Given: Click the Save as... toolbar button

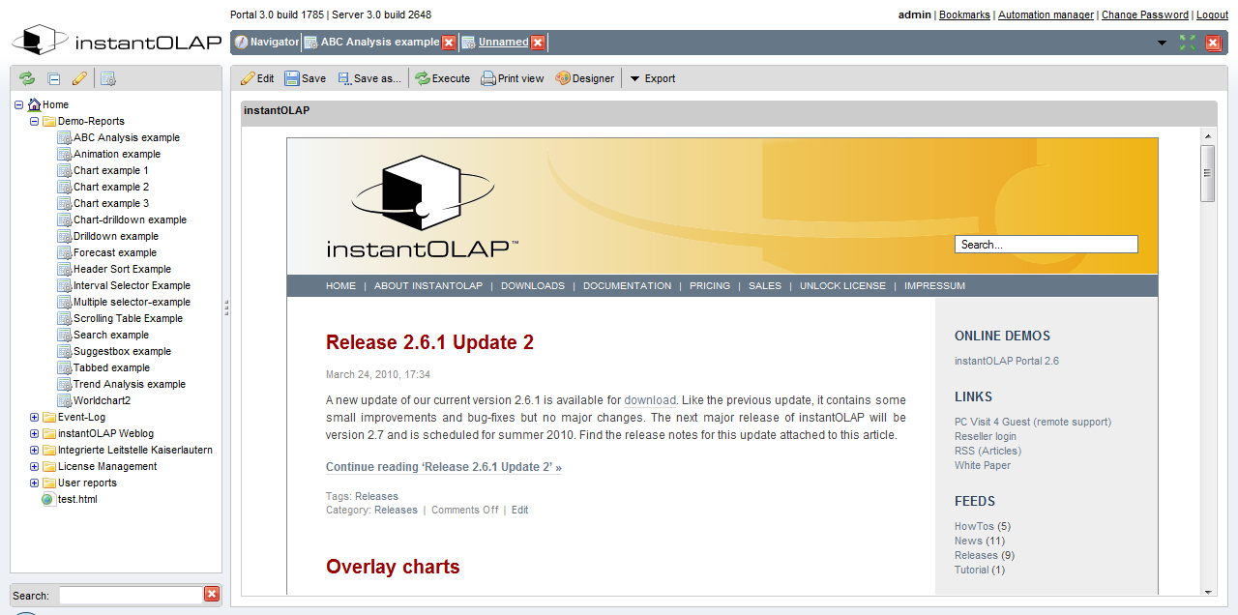Looking at the screenshot, I should coord(369,78).
